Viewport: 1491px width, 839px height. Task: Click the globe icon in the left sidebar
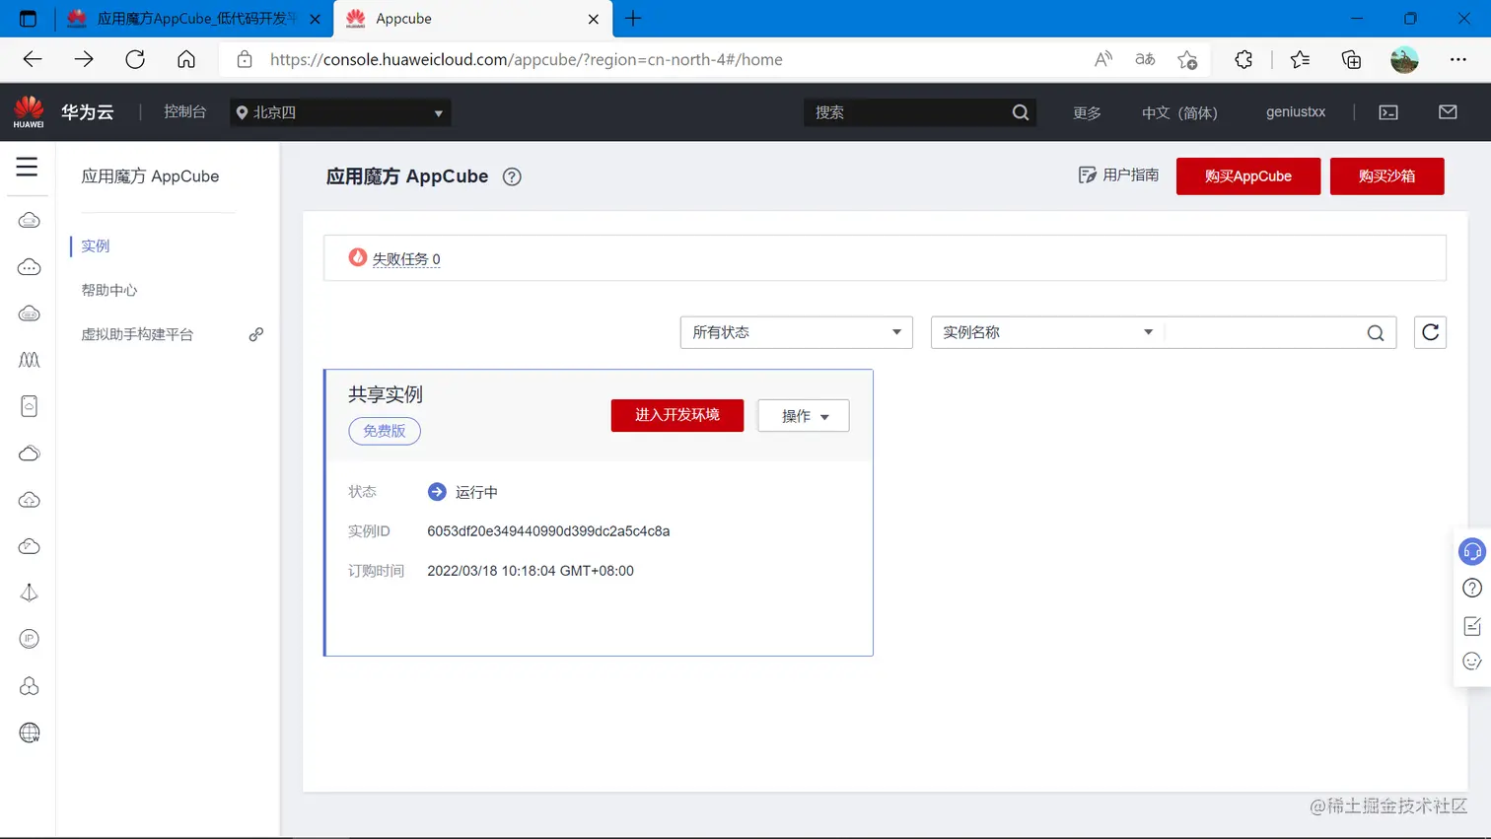pyautogui.click(x=30, y=733)
